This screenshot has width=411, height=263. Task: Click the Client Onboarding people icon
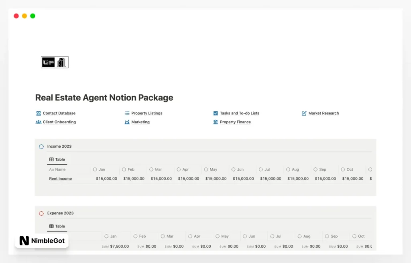pyautogui.click(x=39, y=122)
